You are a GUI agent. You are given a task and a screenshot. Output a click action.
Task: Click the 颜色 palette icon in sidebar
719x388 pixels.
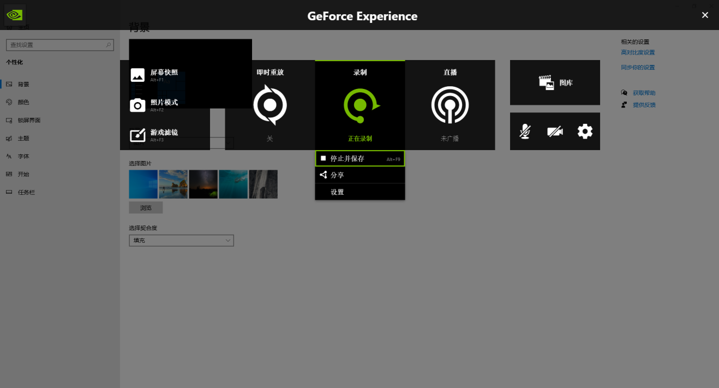[x=9, y=102]
